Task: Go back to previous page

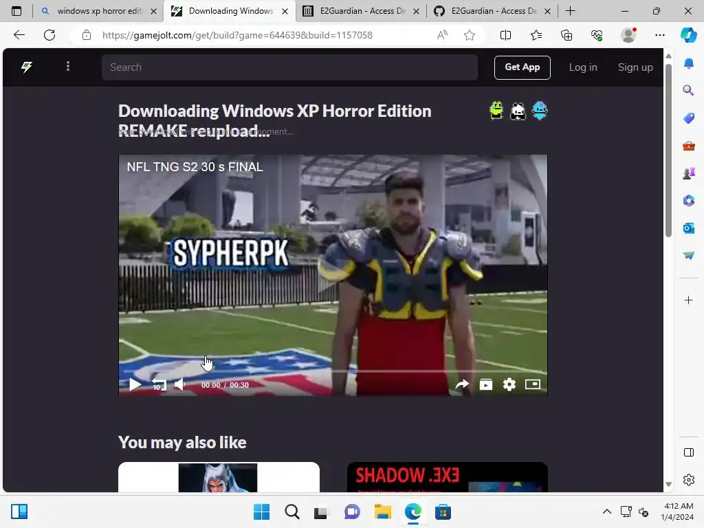Action: click(19, 35)
